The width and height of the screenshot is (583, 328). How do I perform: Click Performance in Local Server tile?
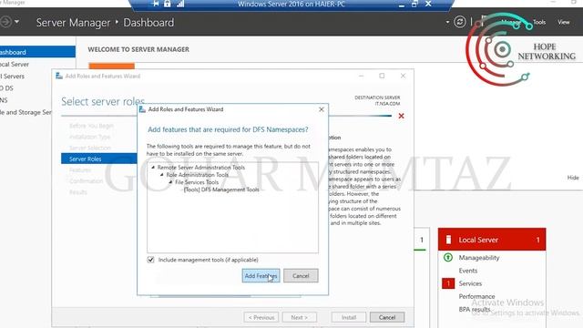pyautogui.click(x=476, y=296)
